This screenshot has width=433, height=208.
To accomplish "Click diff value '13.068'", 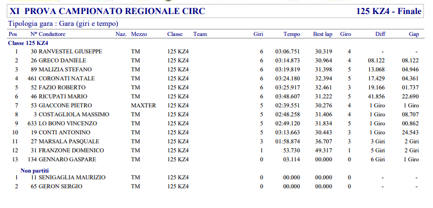I will point(376,69).
